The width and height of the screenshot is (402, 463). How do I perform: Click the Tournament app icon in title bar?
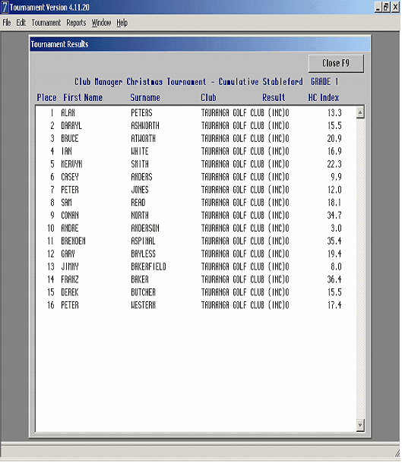click(5, 7)
